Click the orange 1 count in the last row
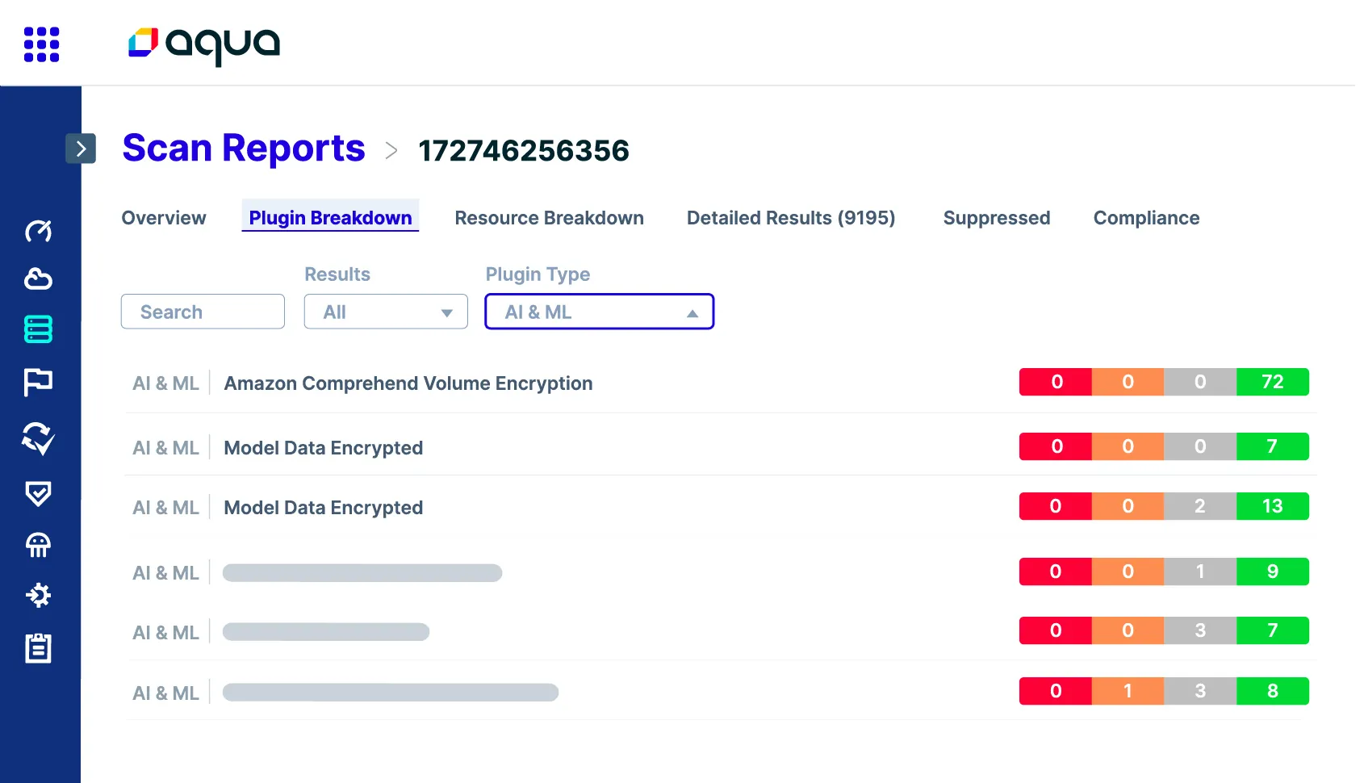Viewport: 1364px width, 783px height. pyautogui.click(x=1128, y=691)
